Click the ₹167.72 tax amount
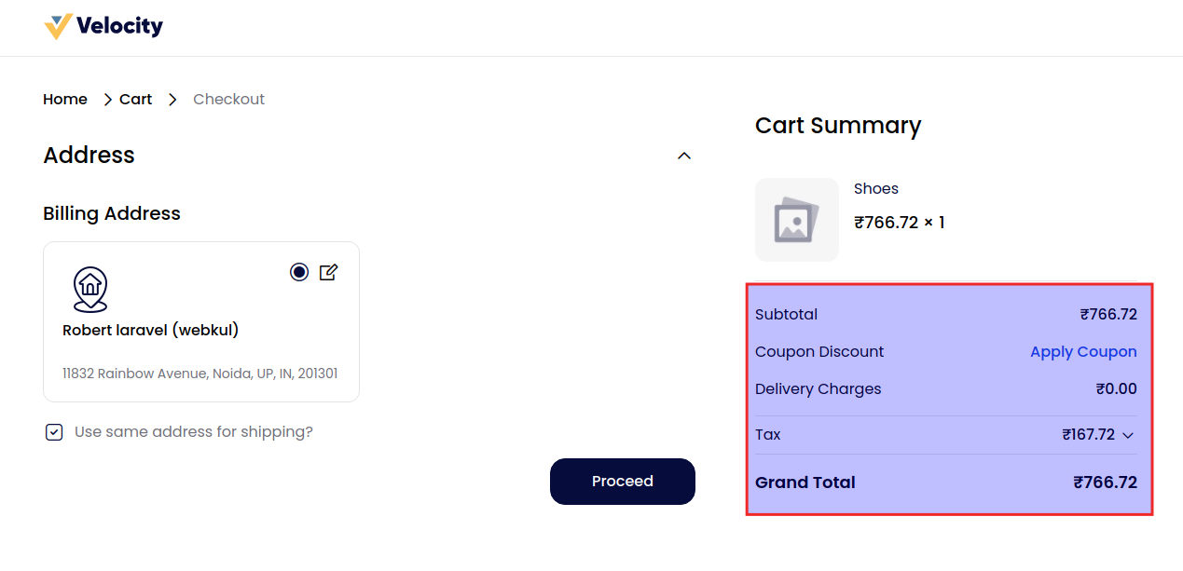 point(1088,435)
